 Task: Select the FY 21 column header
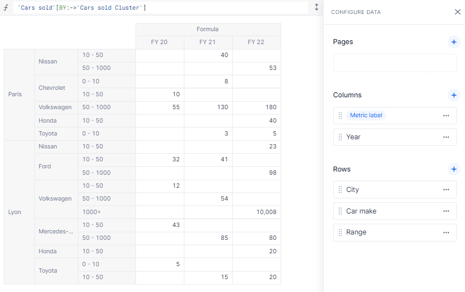[x=208, y=42]
